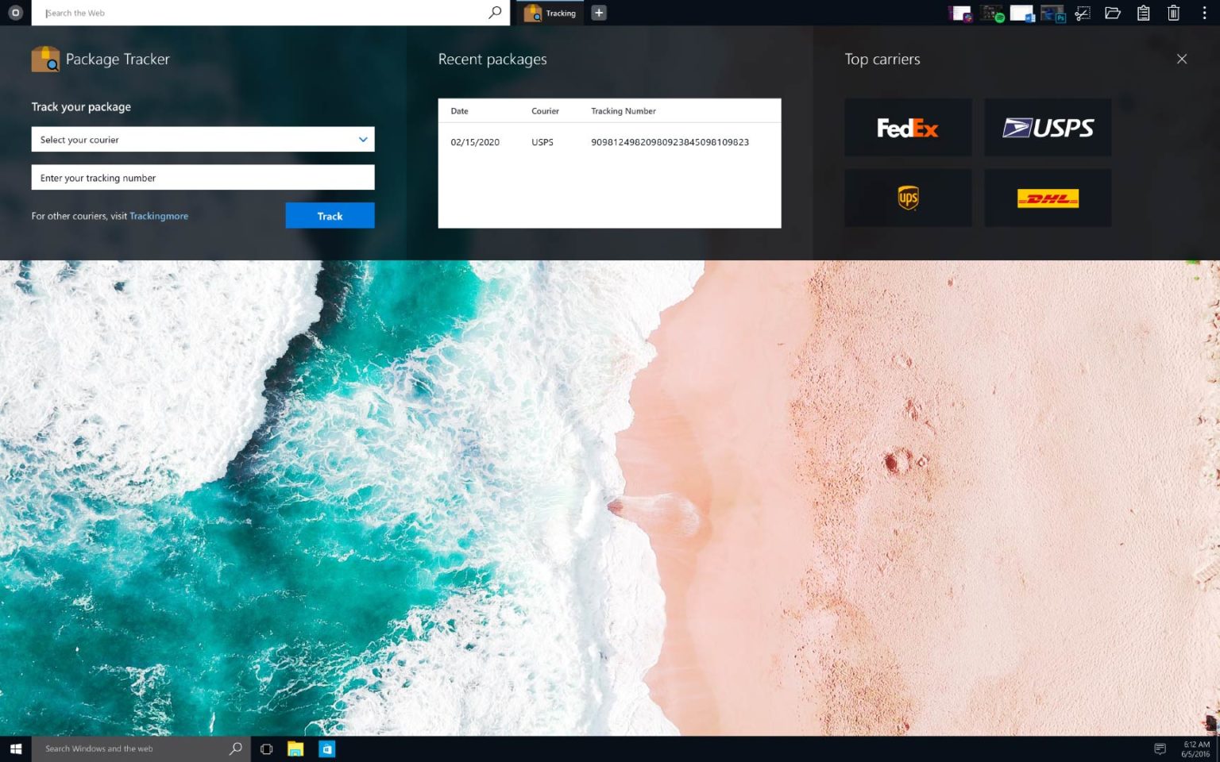Image resolution: width=1220 pixels, height=762 pixels.
Task: Switch to the Word document thumbnail
Action: 1022,13
